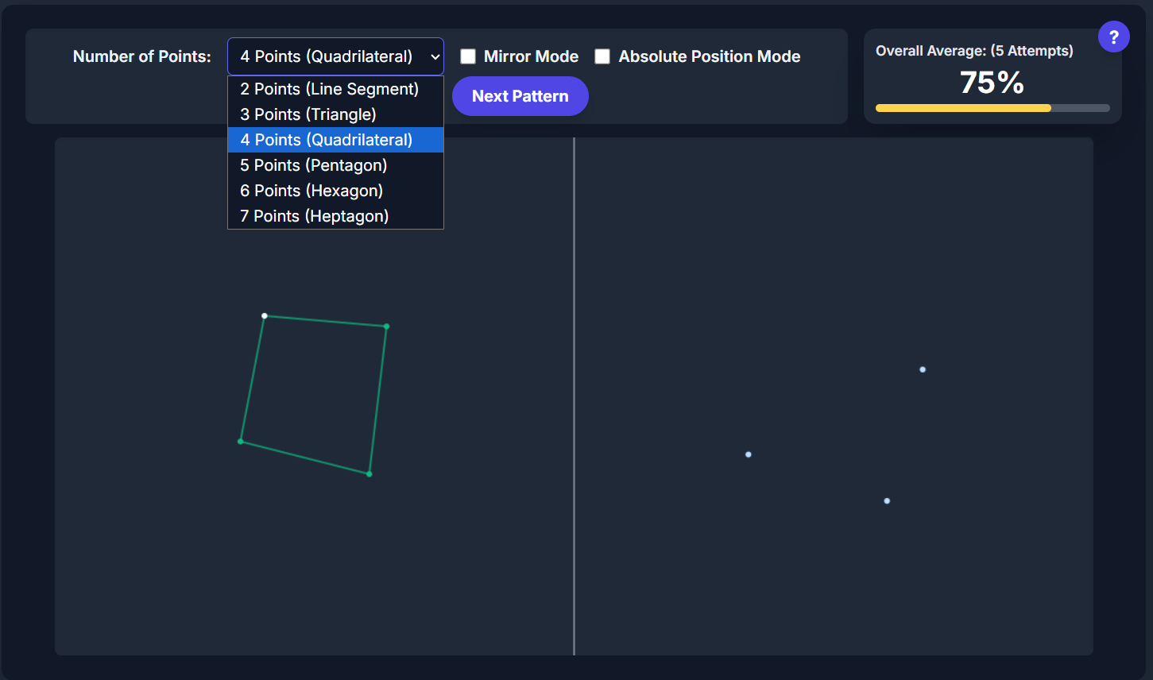Click the uppermost blue dot in right panel
The height and width of the screenshot is (680, 1153).
pyautogui.click(x=923, y=369)
